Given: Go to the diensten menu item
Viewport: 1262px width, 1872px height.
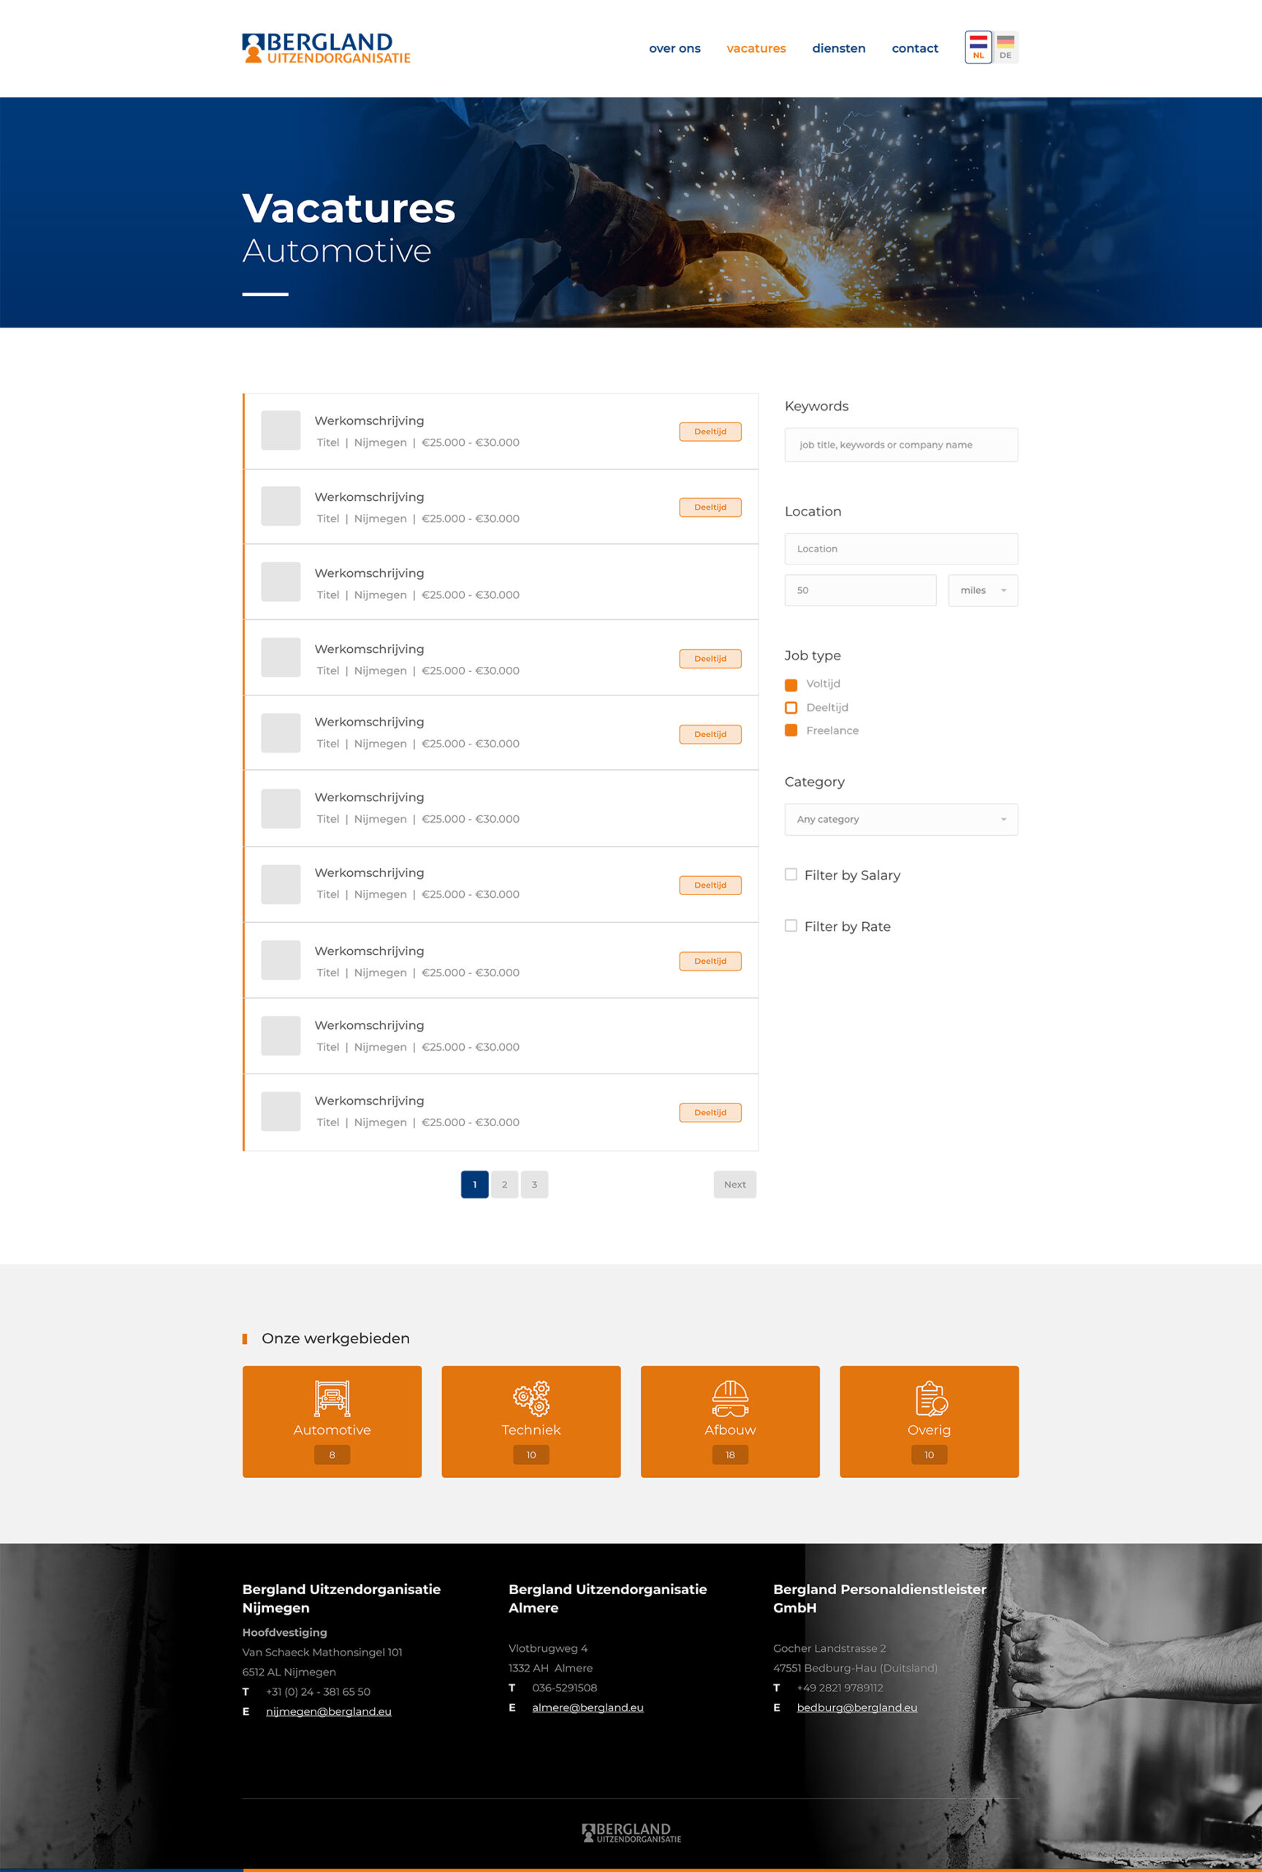Looking at the screenshot, I should click(x=838, y=48).
